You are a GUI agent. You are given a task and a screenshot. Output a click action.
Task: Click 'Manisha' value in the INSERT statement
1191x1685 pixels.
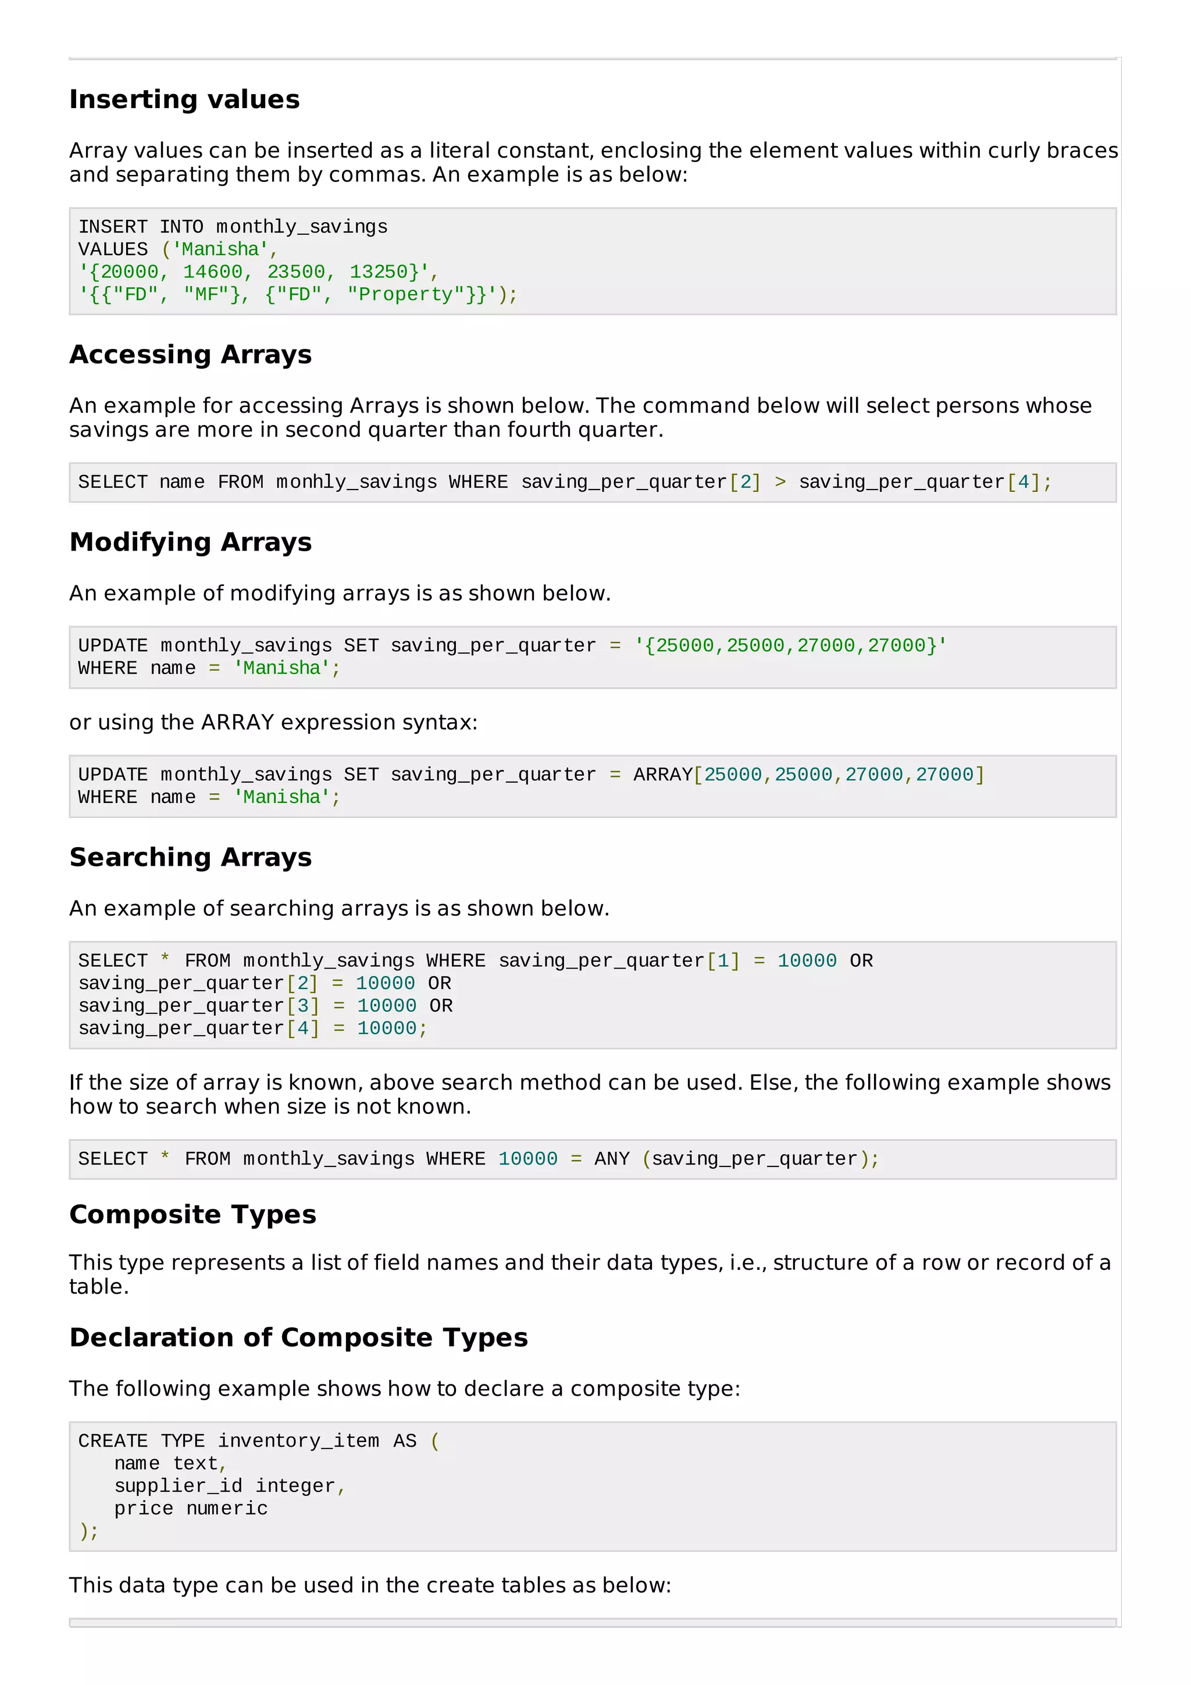pyautogui.click(x=220, y=249)
